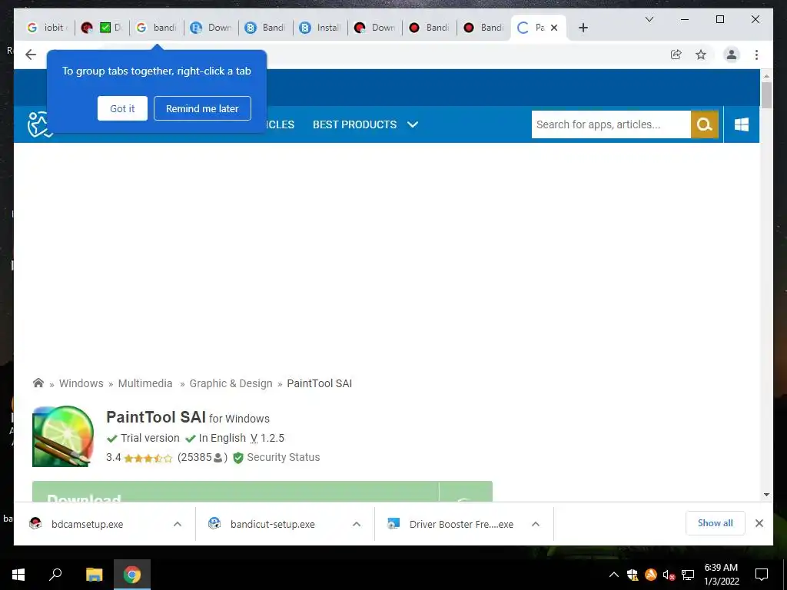Open the Windows breadcrumb link
787x590 pixels.
81,383
